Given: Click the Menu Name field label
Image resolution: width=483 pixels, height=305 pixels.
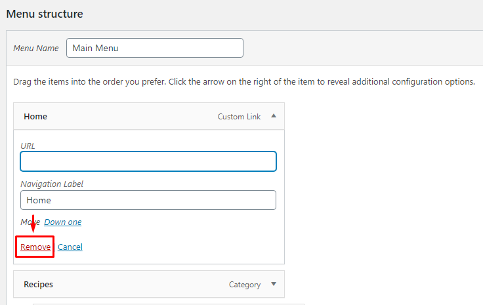Looking at the screenshot, I should point(36,49).
